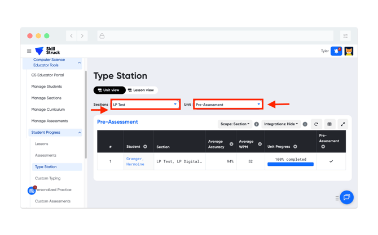Click the browser back arrow
378x235 pixels.
click(x=71, y=36)
